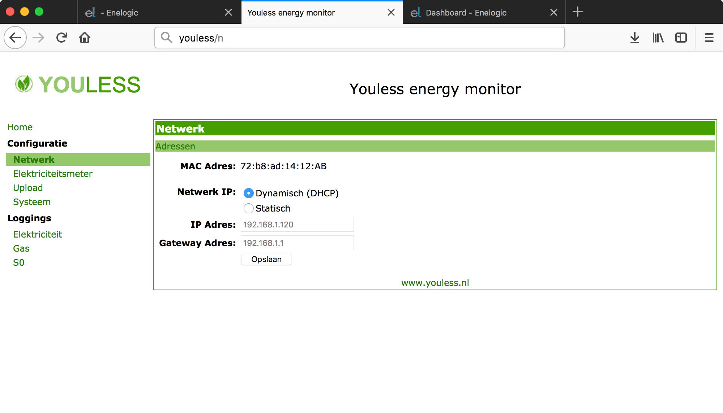
Task: Open the browser home page icon
Action: click(x=85, y=38)
